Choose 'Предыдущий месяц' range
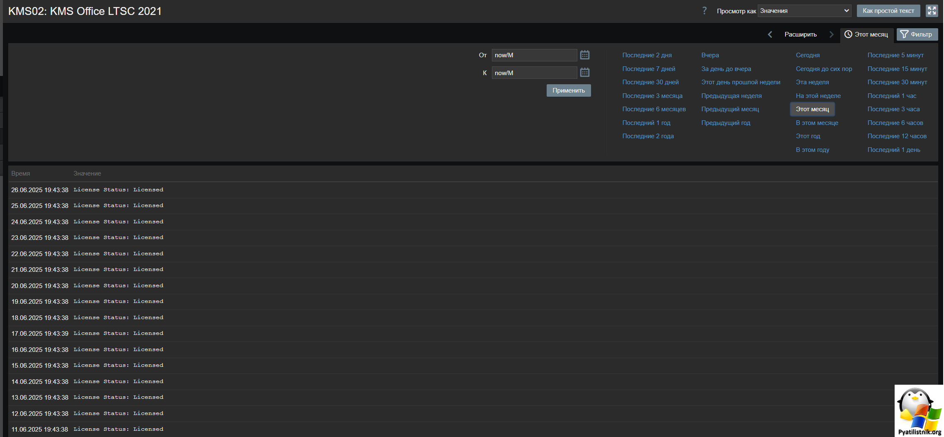Screen dimensions: 944x437 (730, 109)
